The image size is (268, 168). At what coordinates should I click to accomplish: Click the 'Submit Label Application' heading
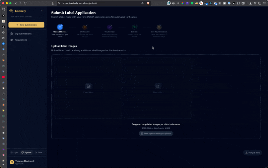[x=73, y=13]
